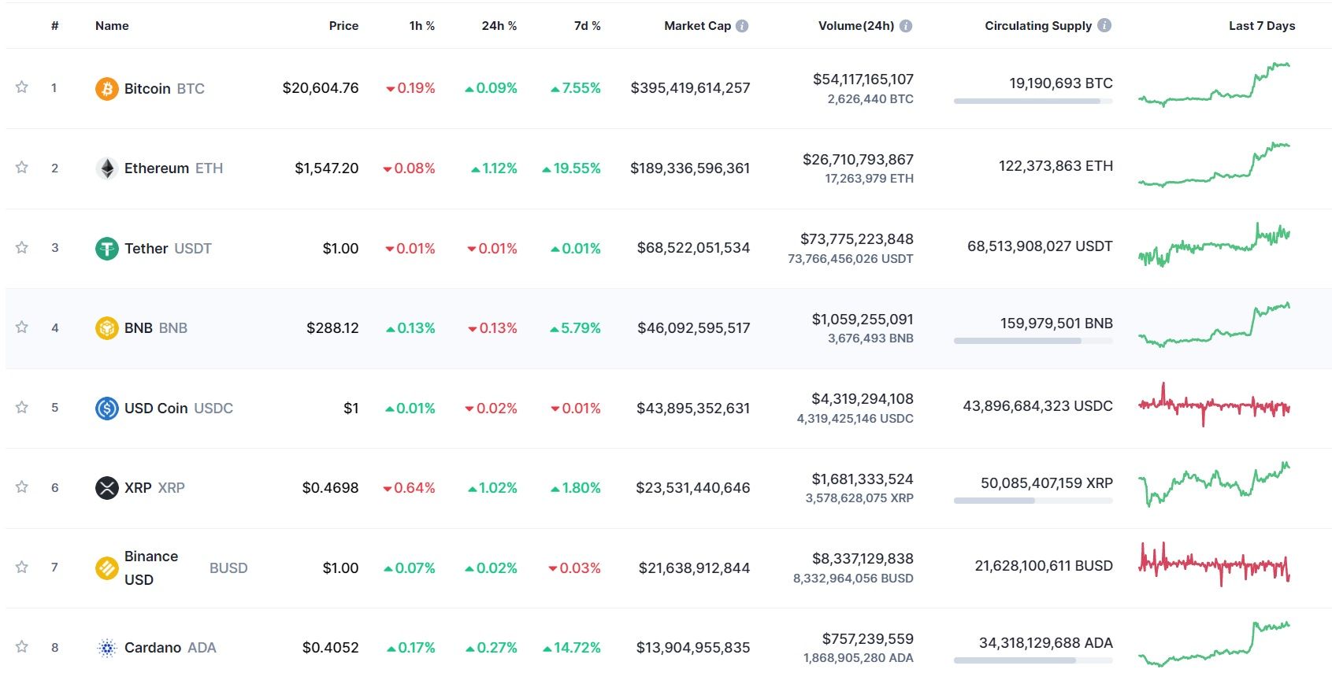Viewport: 1332px width, 673px height.
Task: Open USD Coin 7-day price chart
Action: tap(1214, 405)
